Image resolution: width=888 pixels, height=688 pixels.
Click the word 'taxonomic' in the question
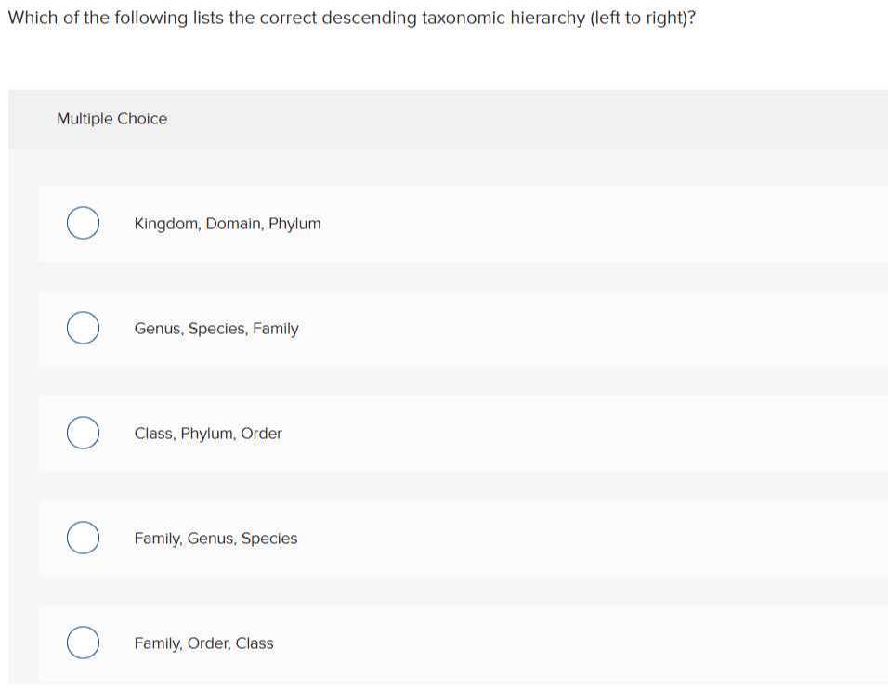pos(459,19)
